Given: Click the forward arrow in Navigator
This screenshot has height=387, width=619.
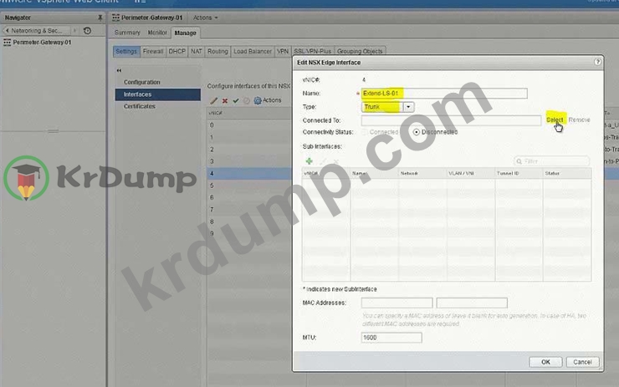Looking at the screenshot, I should click(x=74, y=30).
